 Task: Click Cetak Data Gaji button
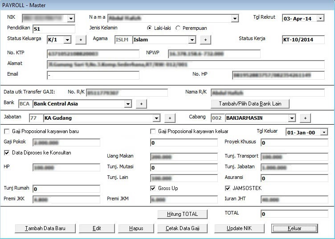tap(182, 228)
